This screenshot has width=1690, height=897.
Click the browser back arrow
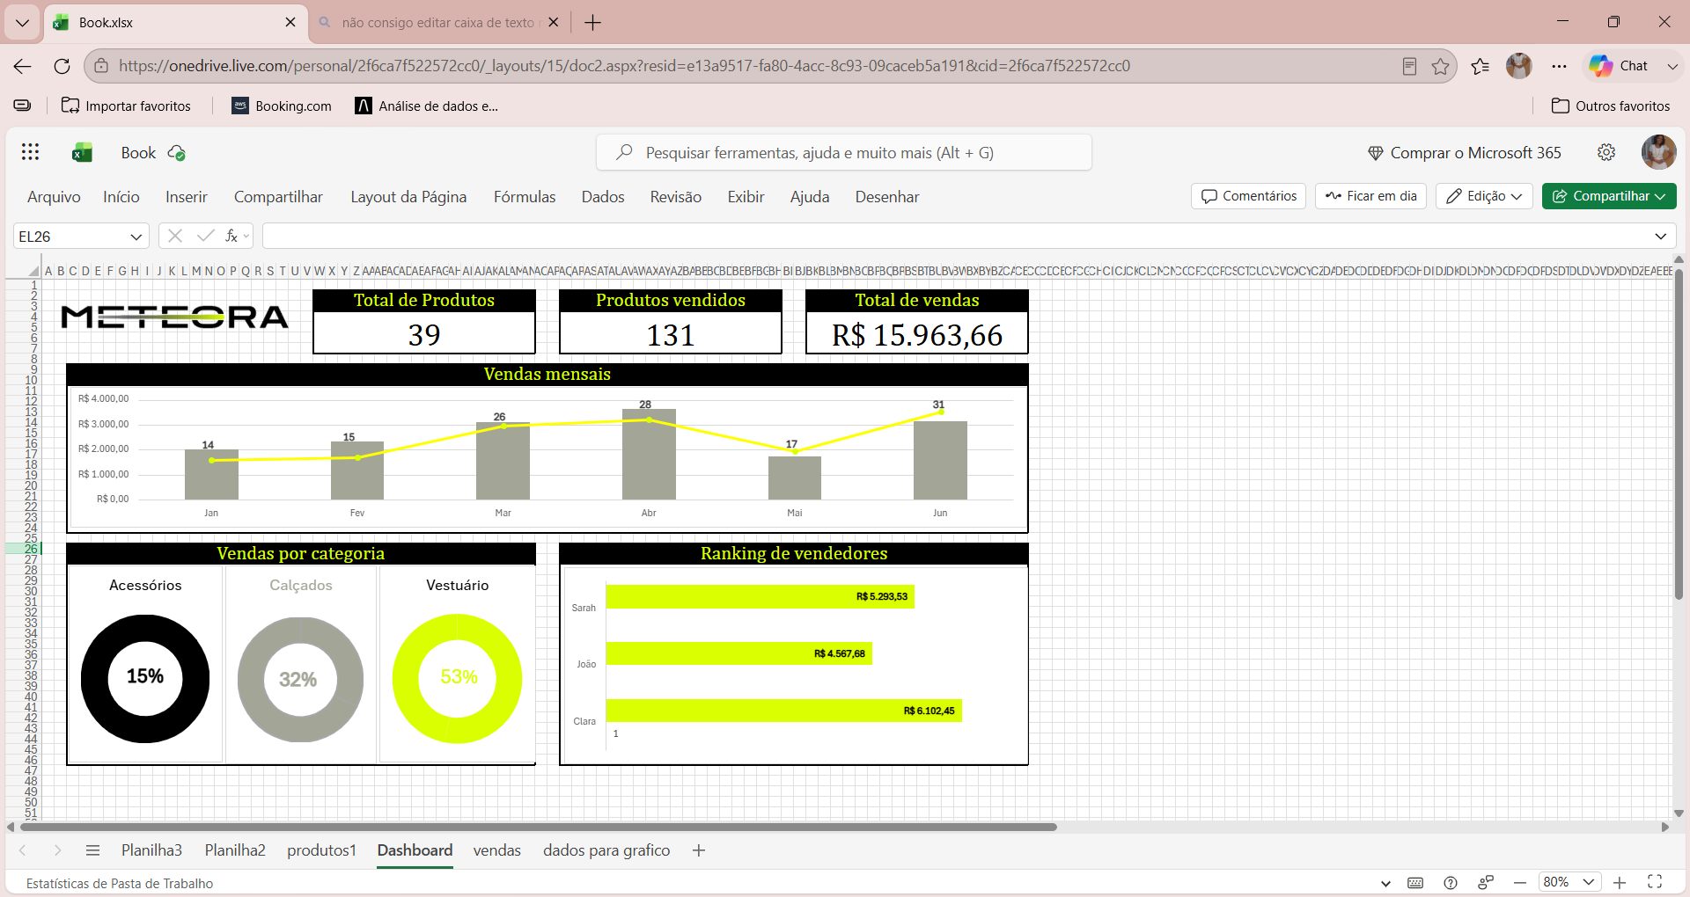click(23, 66)
